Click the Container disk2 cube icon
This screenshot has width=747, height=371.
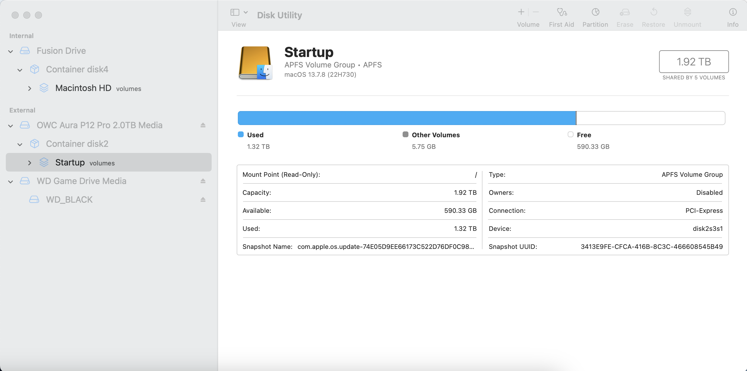[34, 144]
